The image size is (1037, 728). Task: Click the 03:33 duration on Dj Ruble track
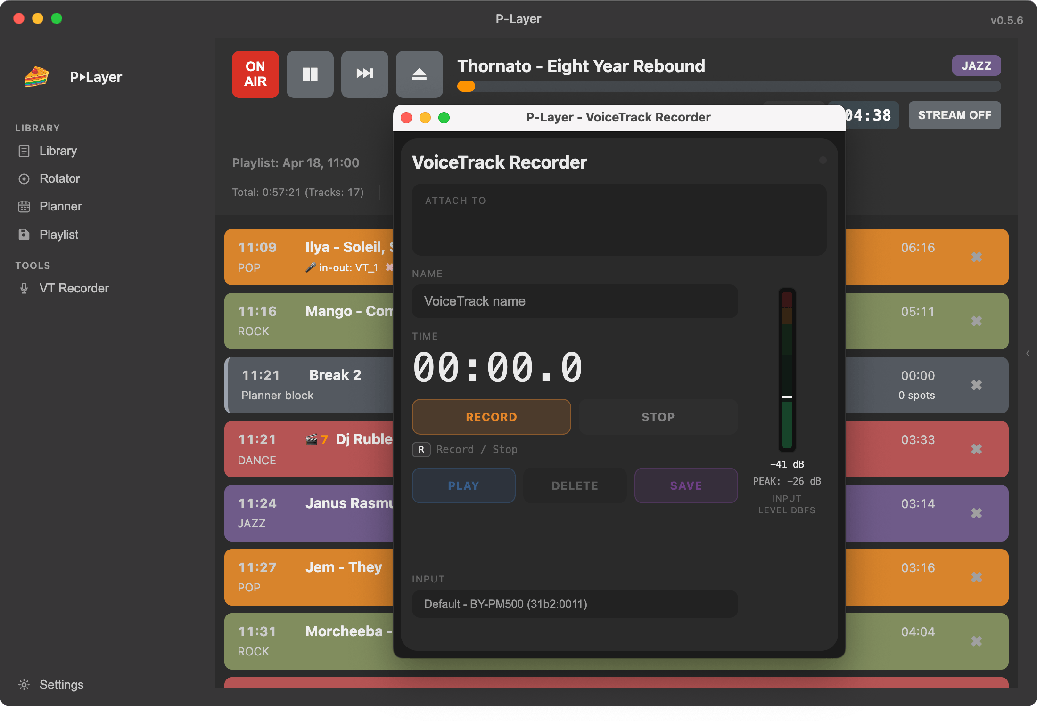pyautogui.click(x=918, y=440)
